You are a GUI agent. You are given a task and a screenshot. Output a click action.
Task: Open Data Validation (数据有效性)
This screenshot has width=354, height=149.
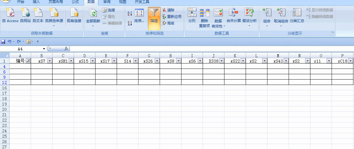pyautogui.click(x=218, y=18)
